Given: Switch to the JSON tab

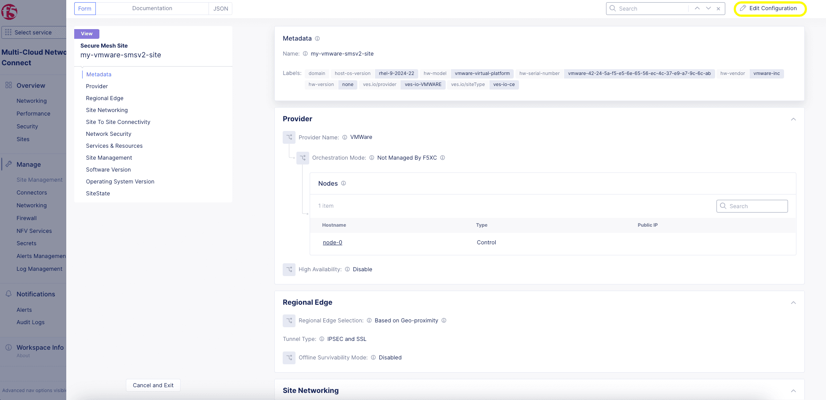Looking at the screenshot, I should coord(220,8).
